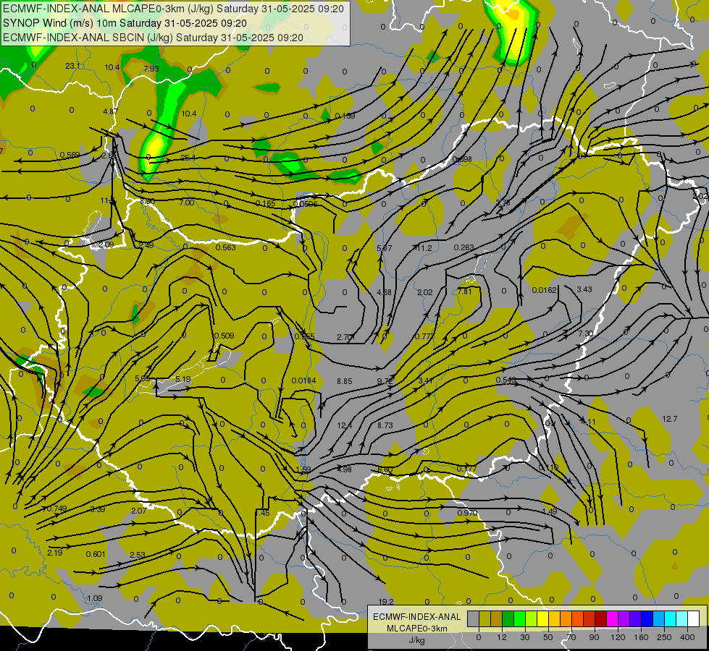Click the MLCAPE0-3km label in legend box
This screenshot has height=651, width=709.
coord(416,629)
